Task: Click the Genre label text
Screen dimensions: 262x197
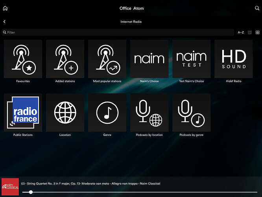Action: (x=107, y=135)
